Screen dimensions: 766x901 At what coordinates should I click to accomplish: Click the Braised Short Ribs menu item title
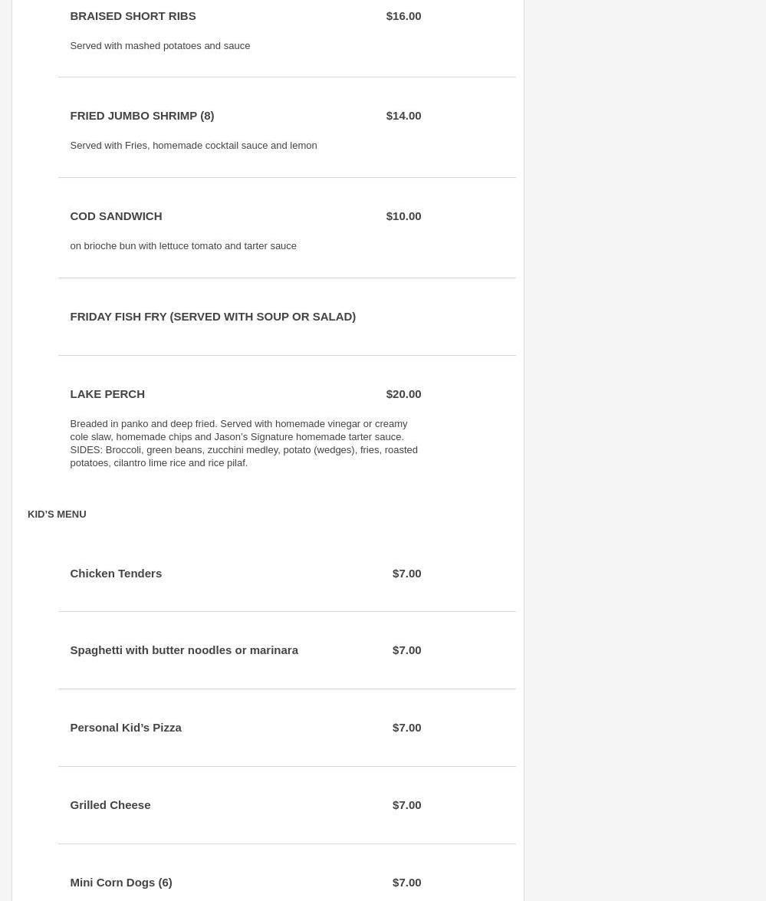tap(133, 16)
